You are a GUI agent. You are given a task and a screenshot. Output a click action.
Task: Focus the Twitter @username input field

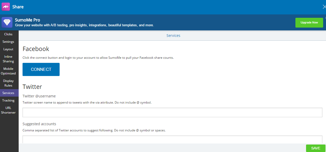[172, 113]
